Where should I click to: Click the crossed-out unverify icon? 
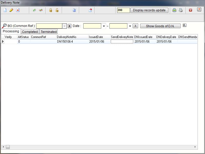tap(41, 10)
